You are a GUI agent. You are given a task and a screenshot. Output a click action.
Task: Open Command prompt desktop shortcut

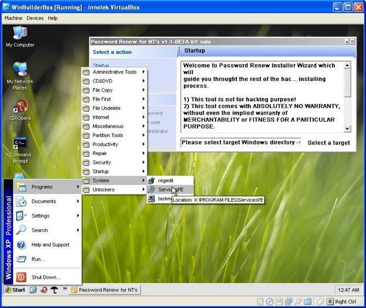(20, 150)
